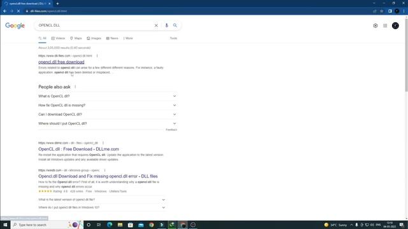Open Mail app from taskbar
The width and height of the screenshot is (408, 229).
[141, 225]
